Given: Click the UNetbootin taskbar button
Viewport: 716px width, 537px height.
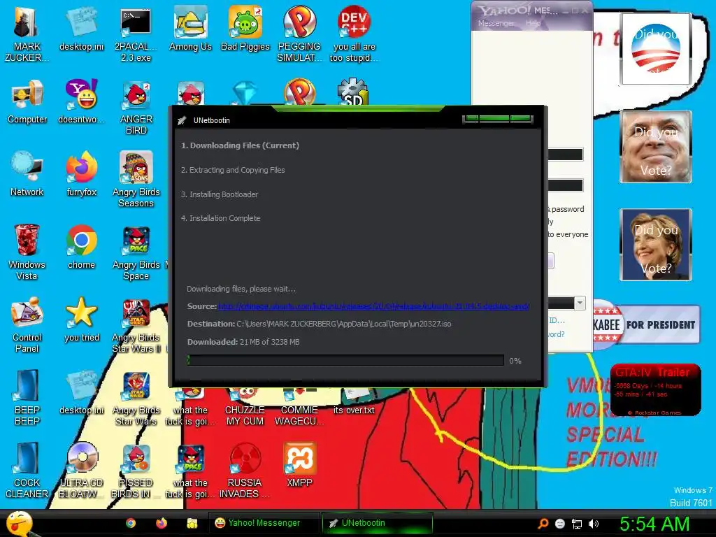Looking at the screenshot, I should (x=377, y=523).
